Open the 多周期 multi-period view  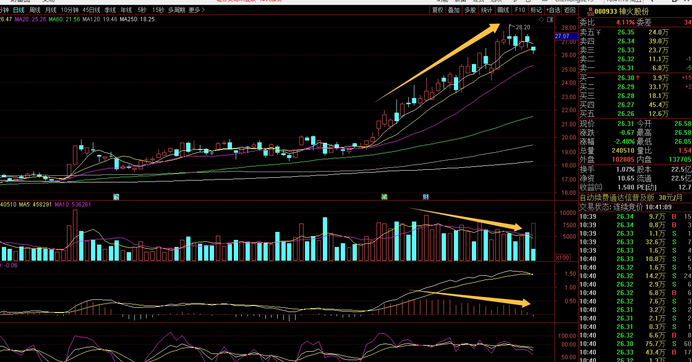pyautogui.click(x=176, y=10)
